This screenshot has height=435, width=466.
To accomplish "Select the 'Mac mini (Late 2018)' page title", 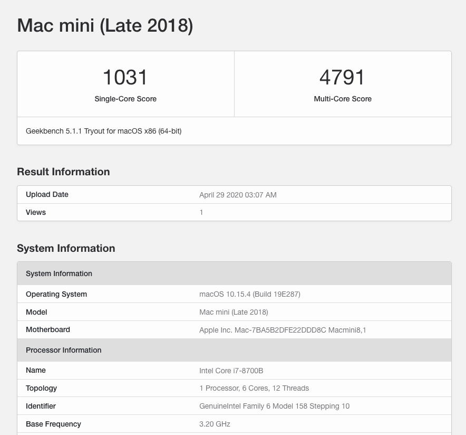I will pos(105,25).
